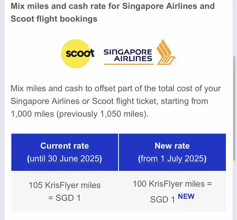The image size is (237, 220).
Task: Select the New rate column header
Action: [x=172, y=152]
